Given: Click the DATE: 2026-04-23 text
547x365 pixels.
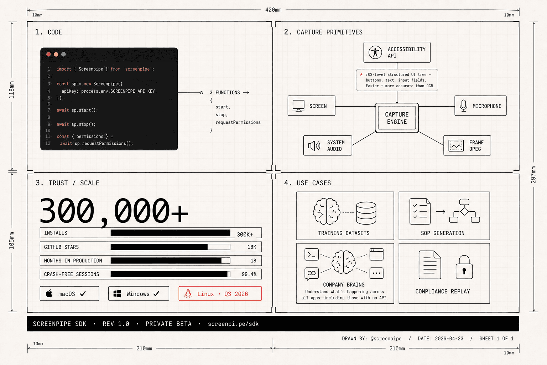Looking at the screenshot, I should (x=441, y=339).
